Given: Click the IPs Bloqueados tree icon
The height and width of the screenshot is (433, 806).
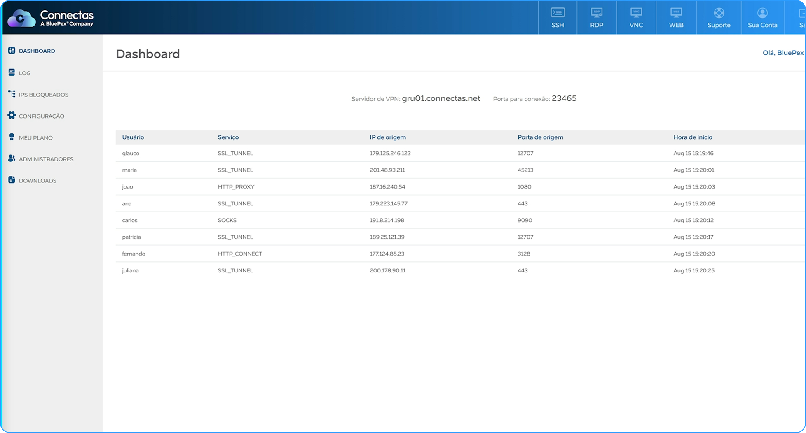Looking at the screenshot, I should pos(12,94).
